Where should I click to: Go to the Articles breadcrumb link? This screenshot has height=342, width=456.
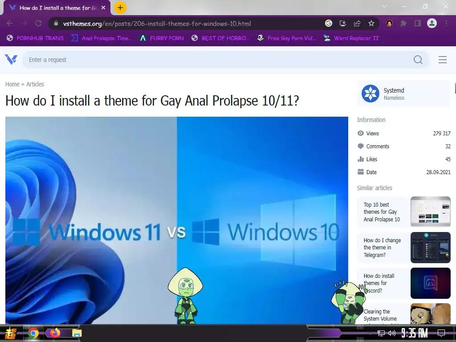pyautogui.click(x=35, y=84)
